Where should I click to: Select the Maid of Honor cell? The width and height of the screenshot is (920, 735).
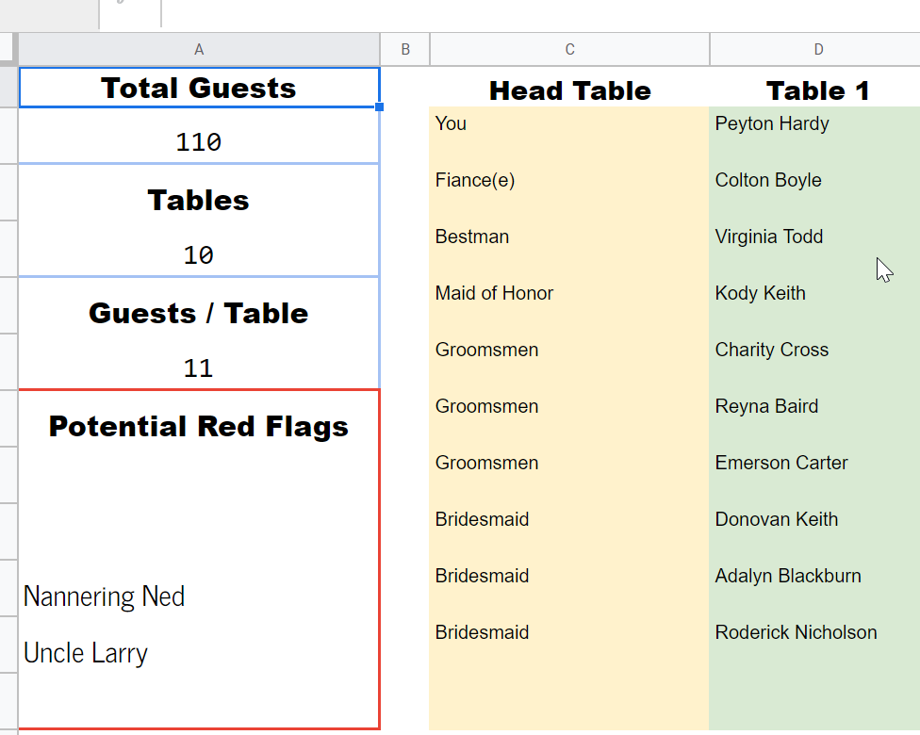569,293
